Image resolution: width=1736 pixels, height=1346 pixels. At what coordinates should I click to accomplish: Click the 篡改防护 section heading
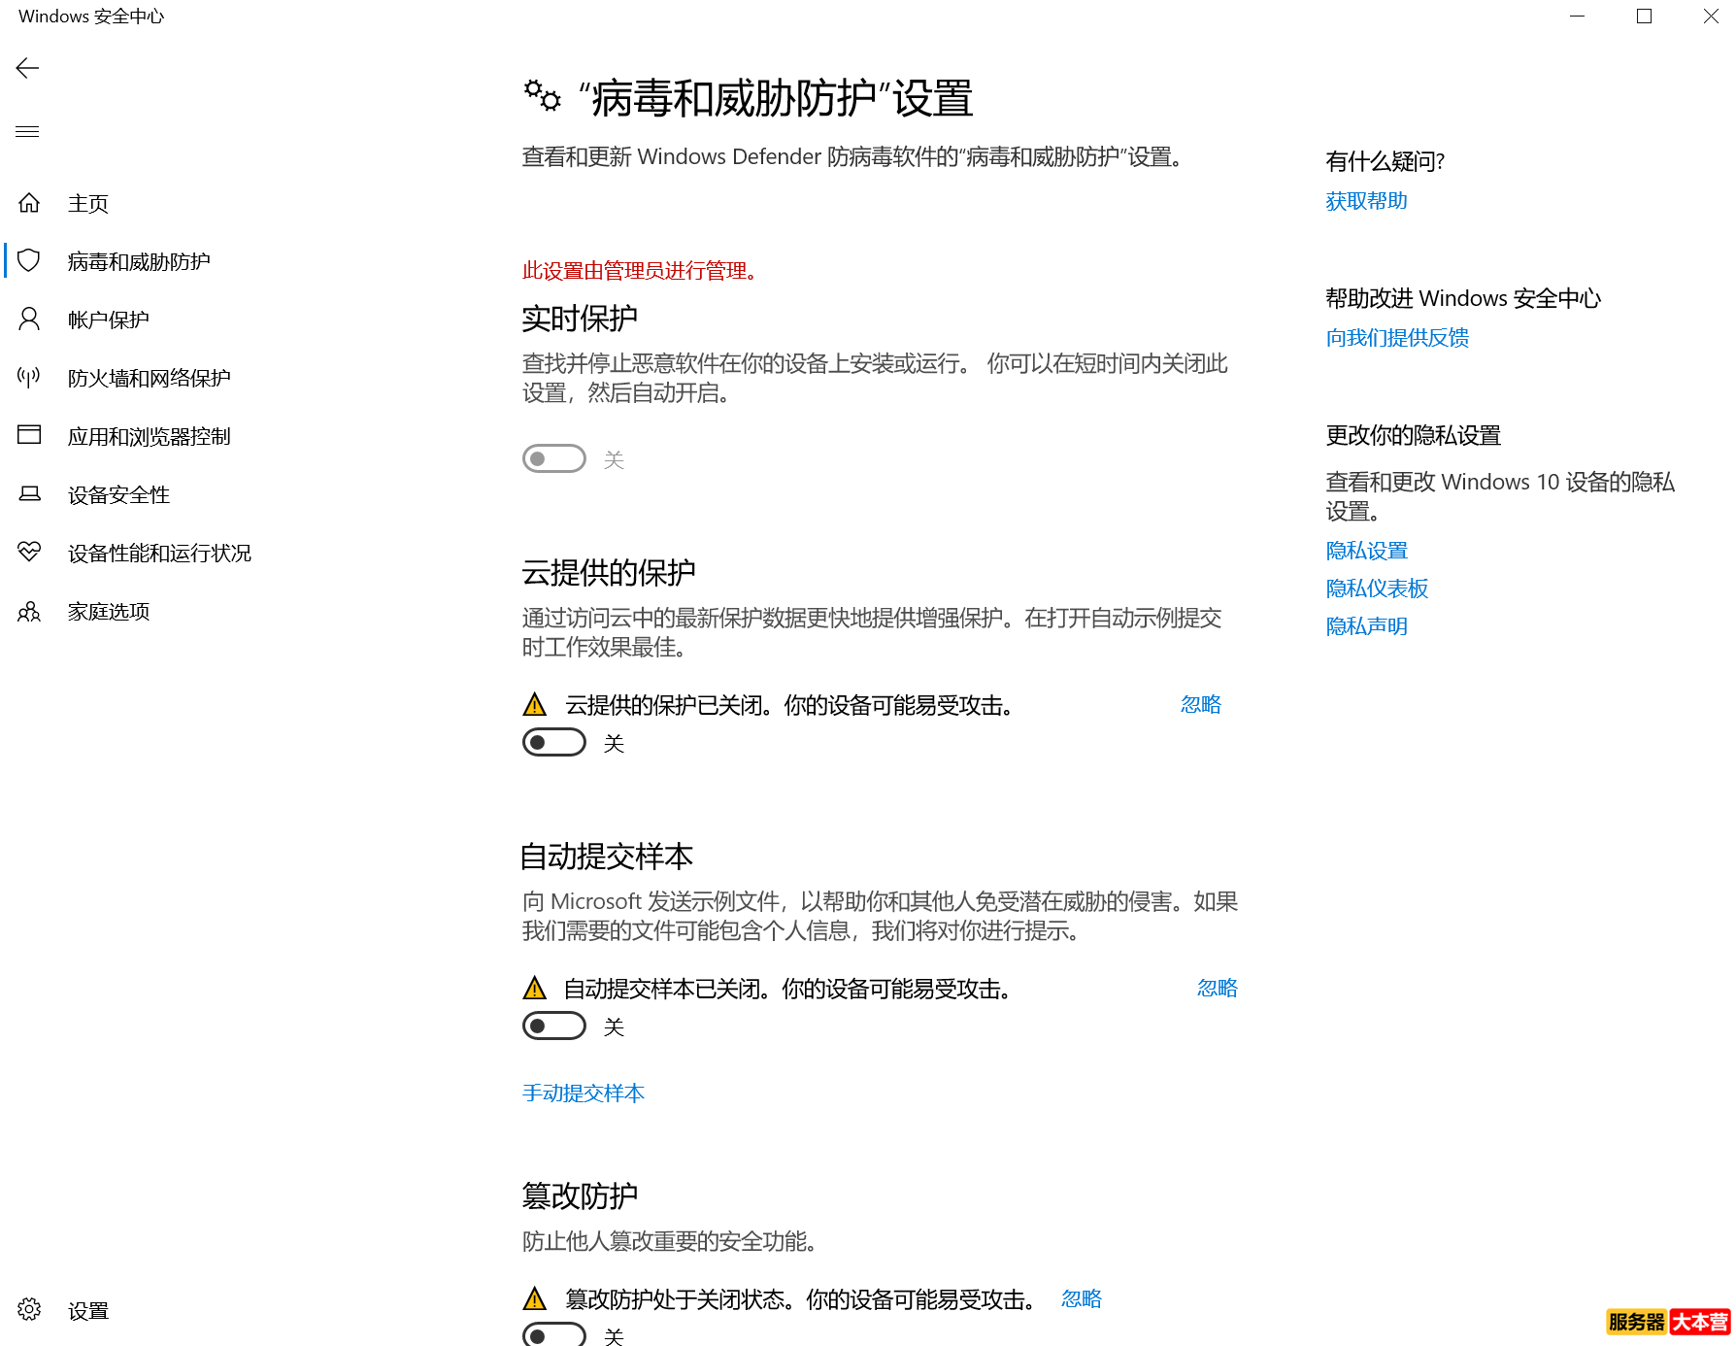pyautogui.click(x=580, y=1195)
